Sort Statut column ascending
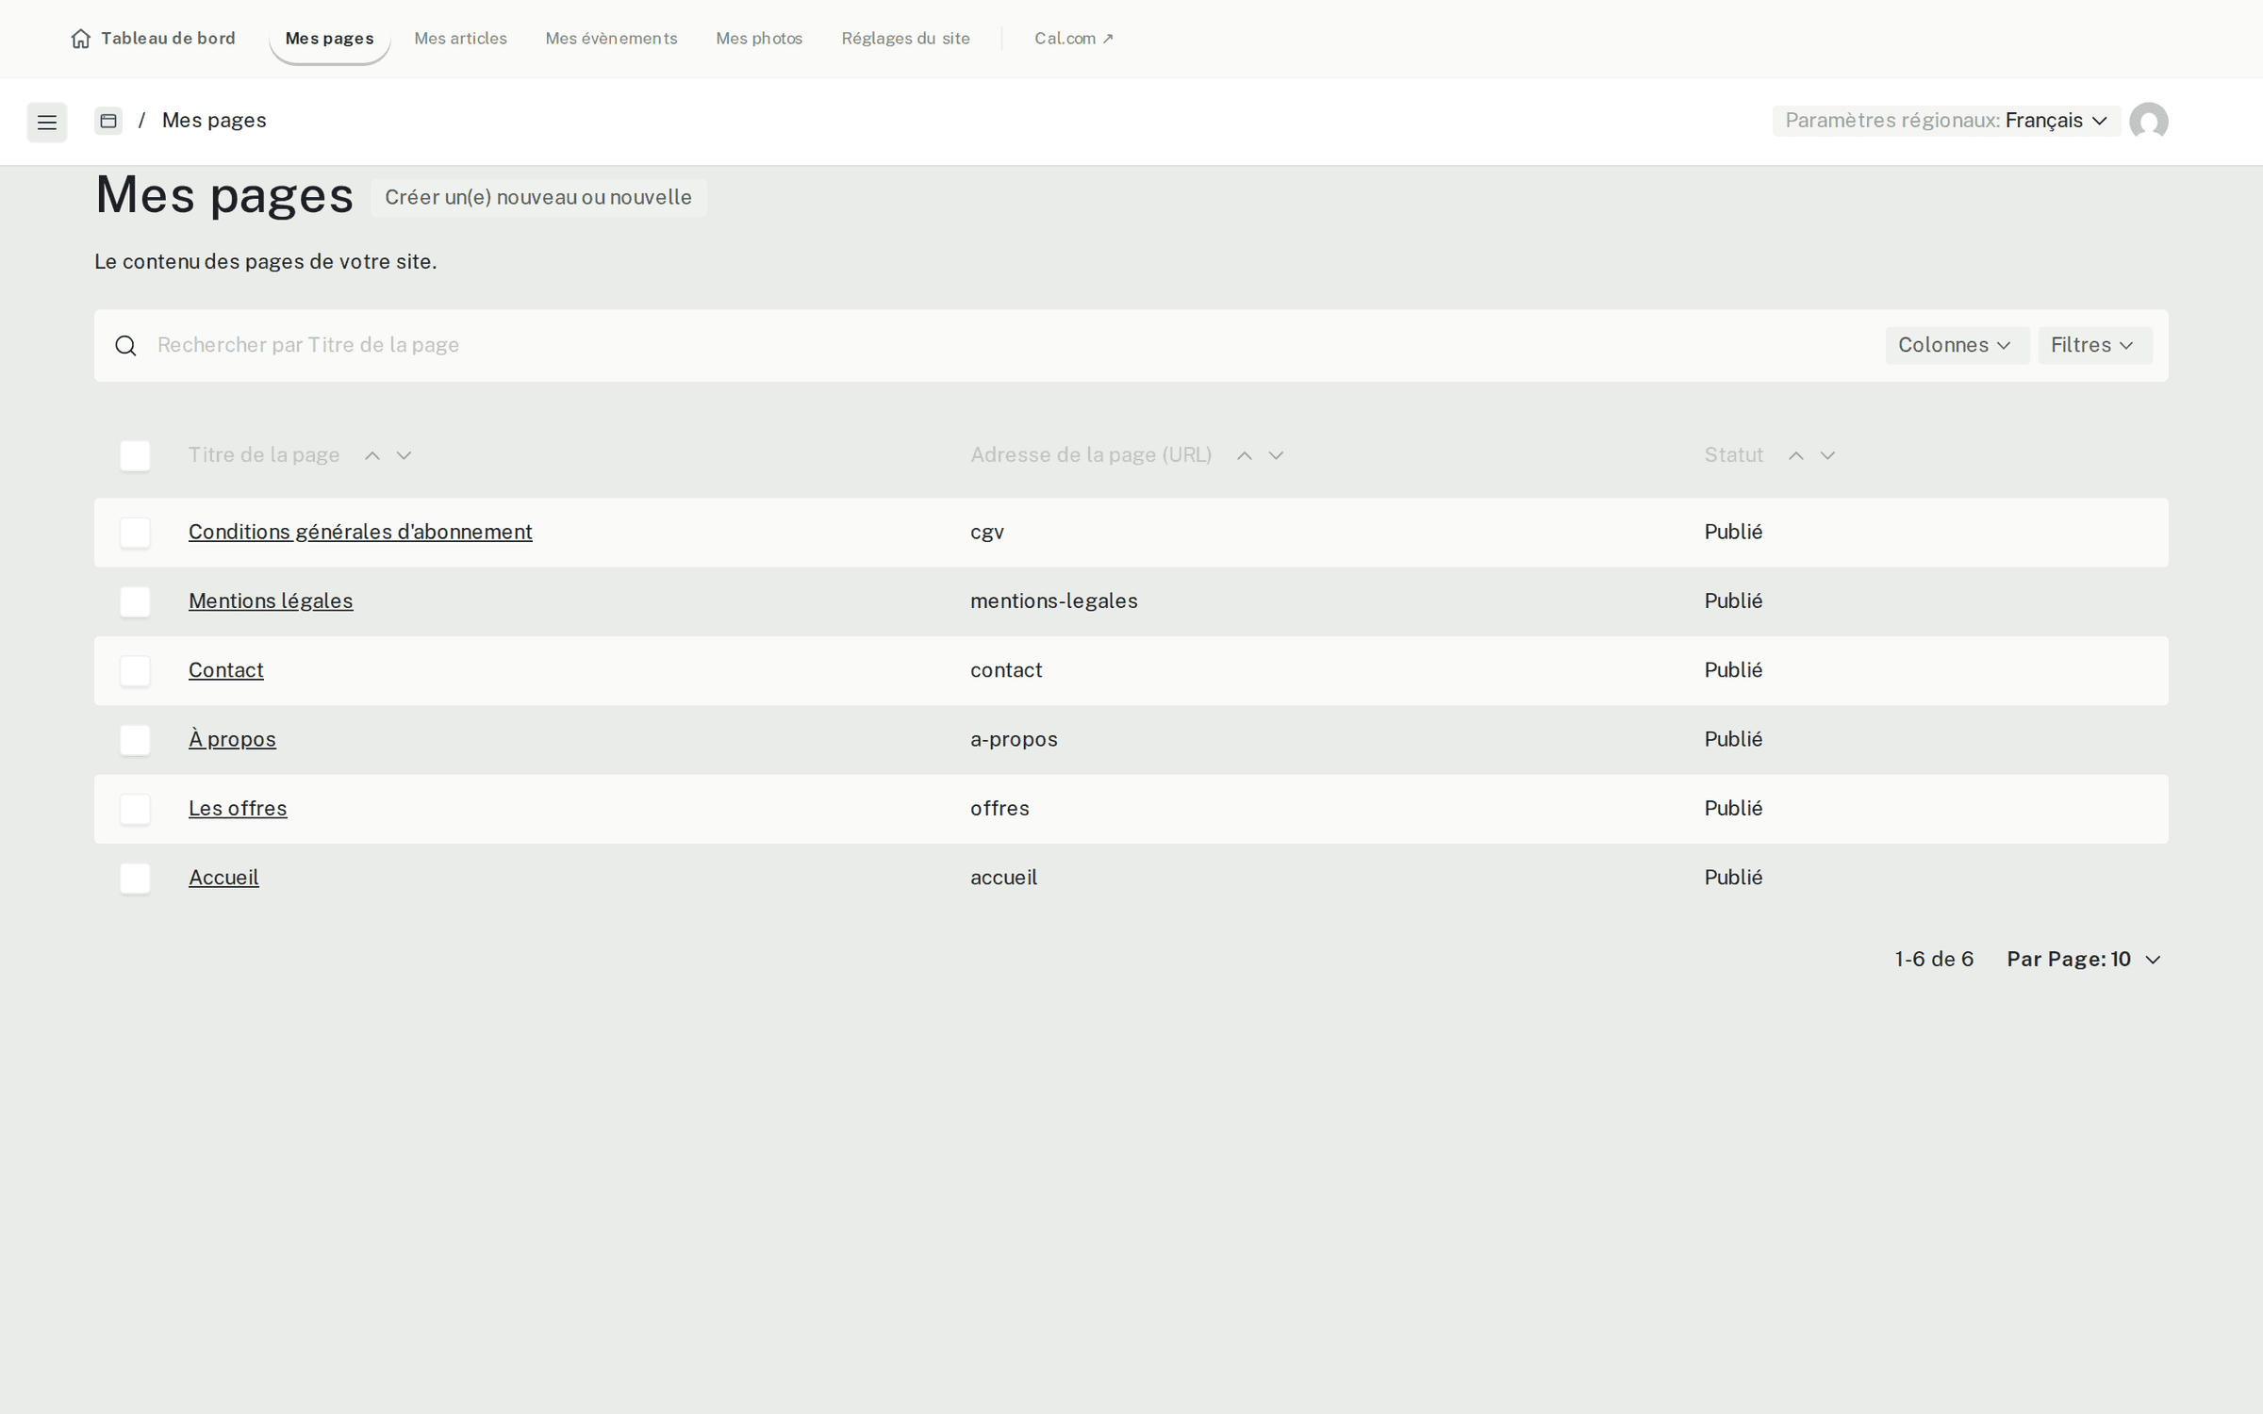This screenshot has height=1414, width=2263. point(1796,455)
